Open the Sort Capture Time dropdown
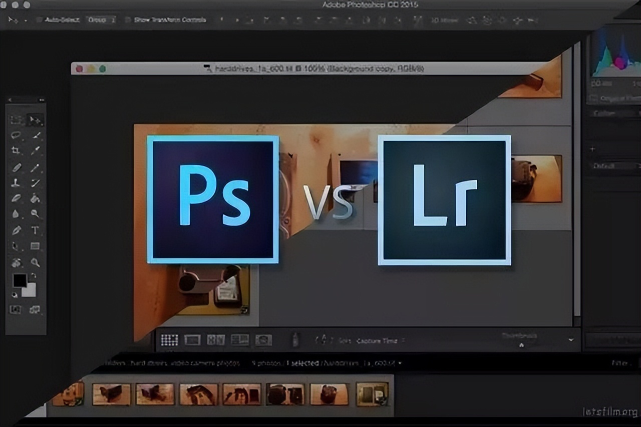Image resolution: width=641 pixels, height=427 pixels. [381, 340]
